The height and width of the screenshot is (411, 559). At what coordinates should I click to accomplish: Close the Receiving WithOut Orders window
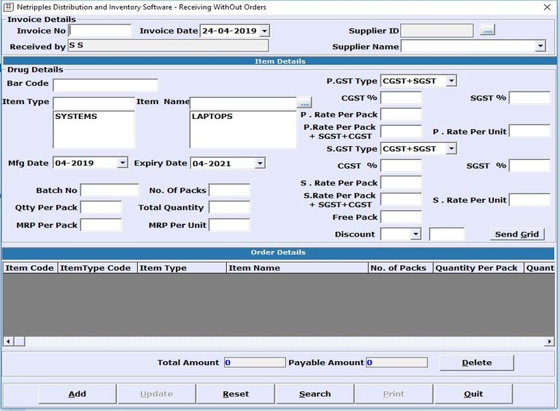tap(547, 7)
